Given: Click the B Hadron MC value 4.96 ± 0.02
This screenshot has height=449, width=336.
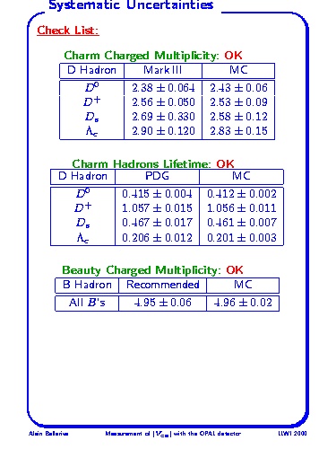Looking at the screenshot, I should pyautogui.click(x=243, y=303).
